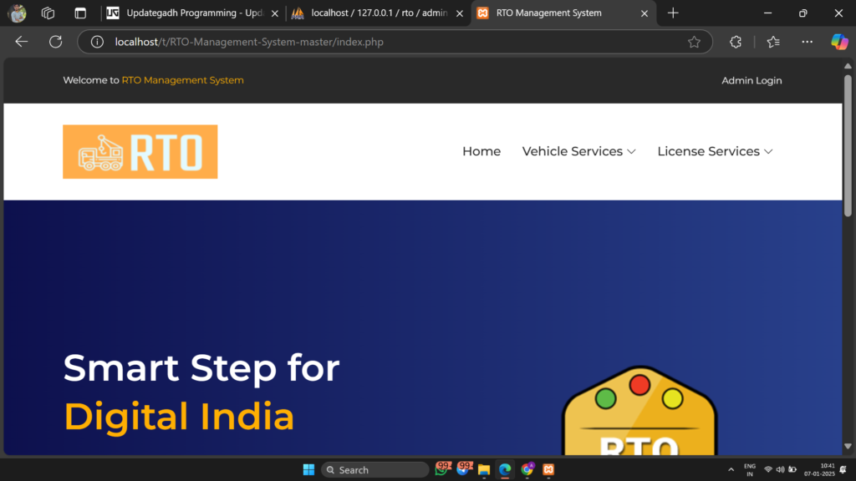Click the browser back arrow

[21, 42]
